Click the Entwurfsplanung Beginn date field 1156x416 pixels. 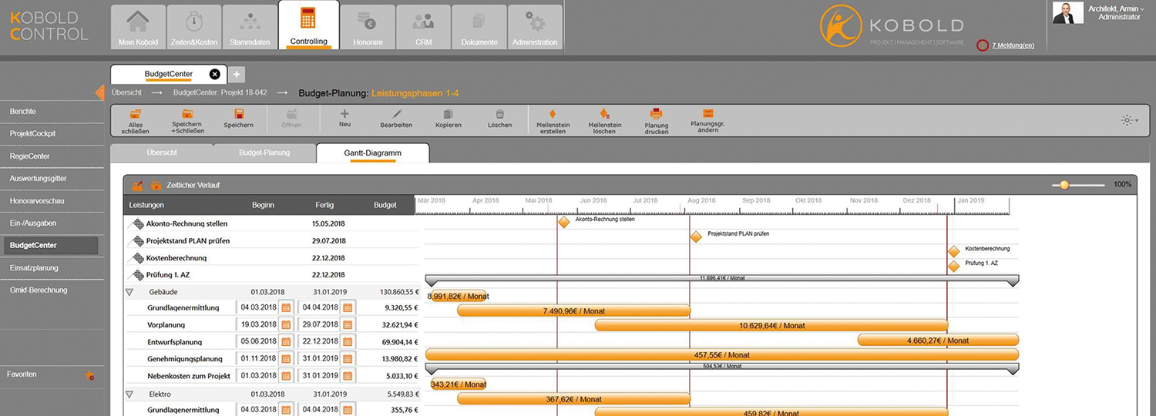[x=257, y=341]
